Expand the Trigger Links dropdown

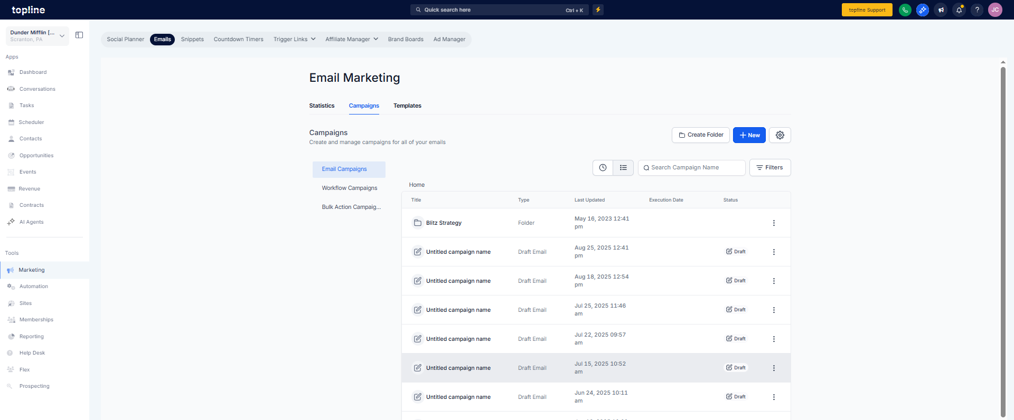294,40
